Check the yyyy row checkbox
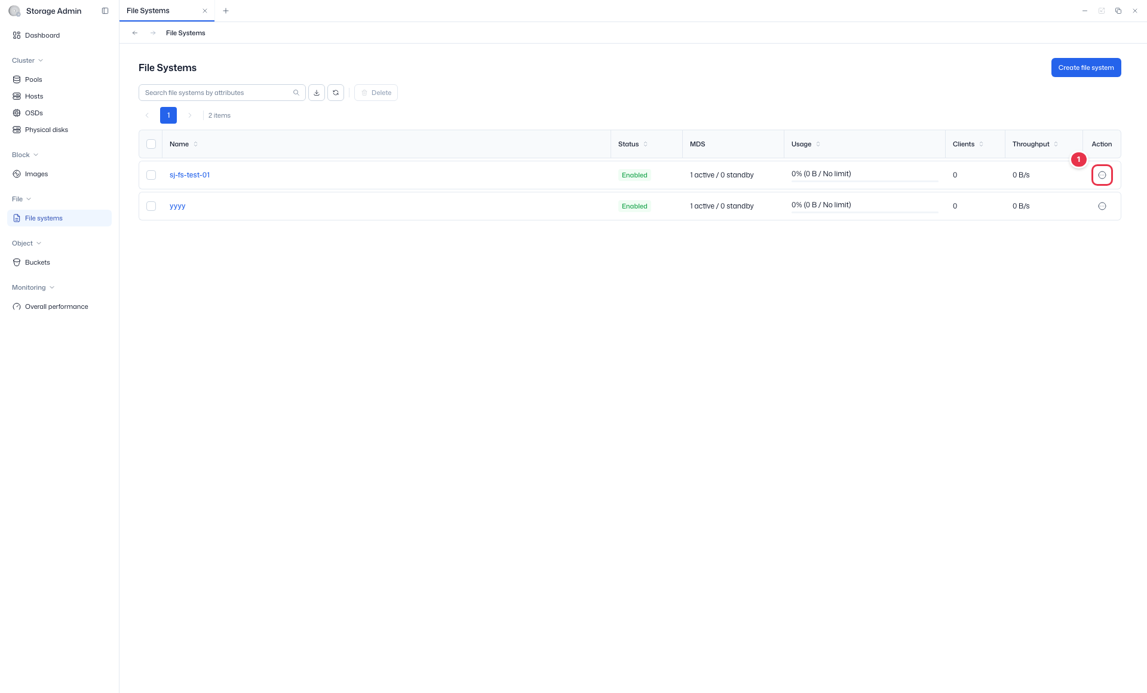The height and width of the screenshot is (693, 1147). (x=151, y=206)
